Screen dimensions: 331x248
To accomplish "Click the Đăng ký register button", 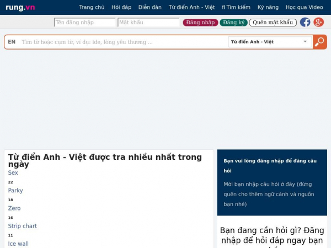I will tap(233, 23).
